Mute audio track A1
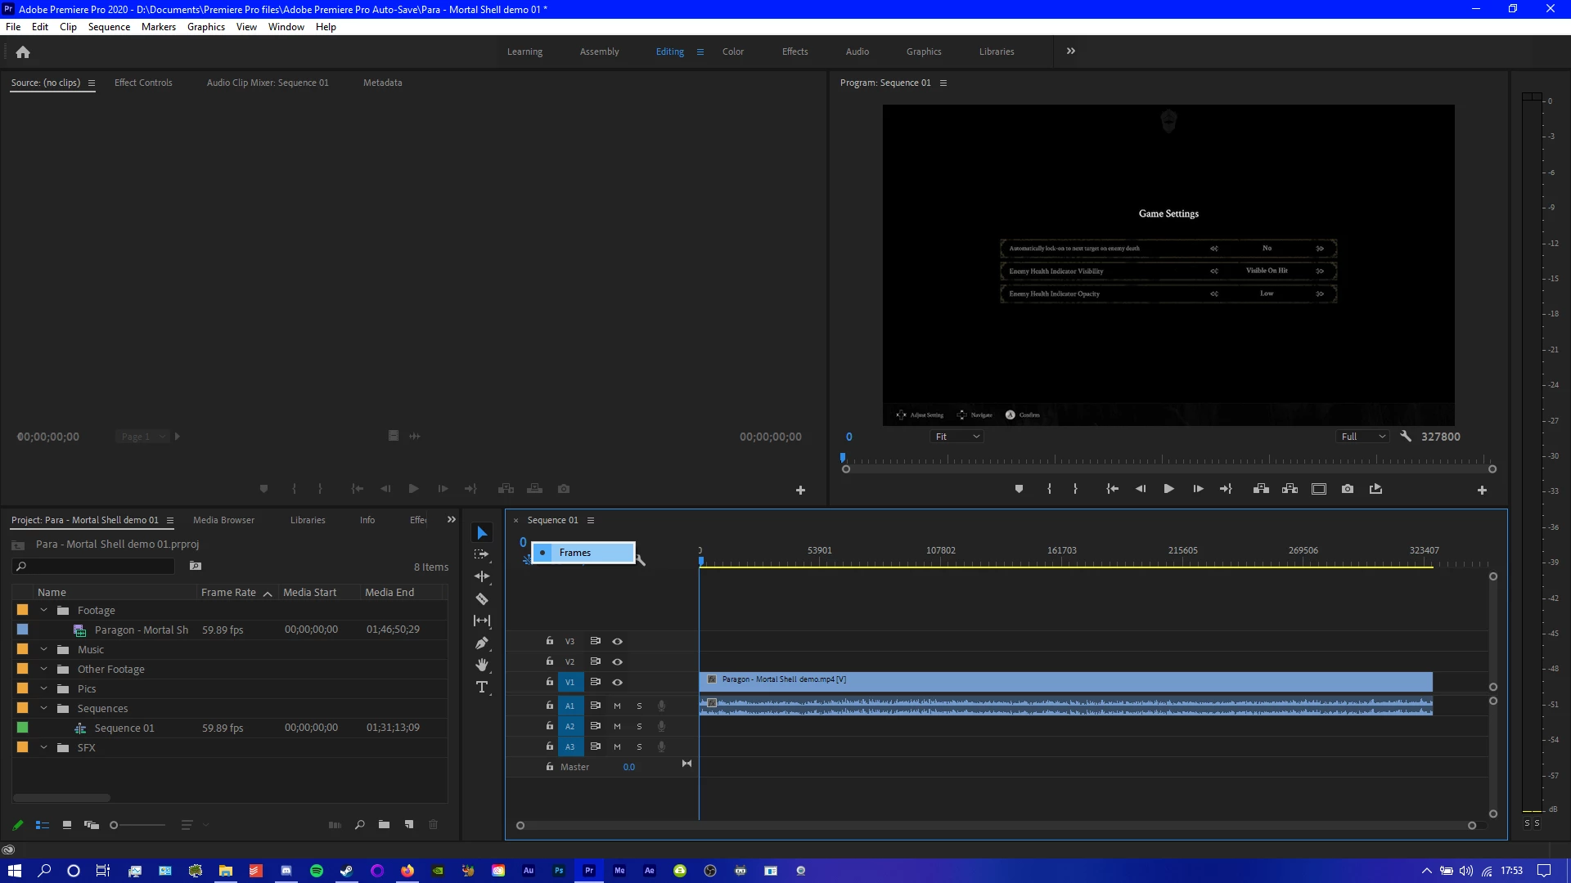The image size is (1571, 883). point(617,706)
